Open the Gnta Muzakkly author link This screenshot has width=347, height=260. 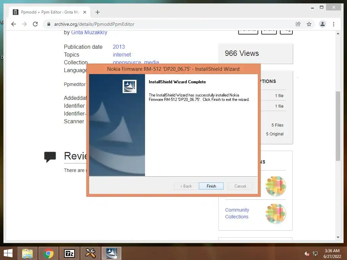pyautogui.click(x=89, y=32)
